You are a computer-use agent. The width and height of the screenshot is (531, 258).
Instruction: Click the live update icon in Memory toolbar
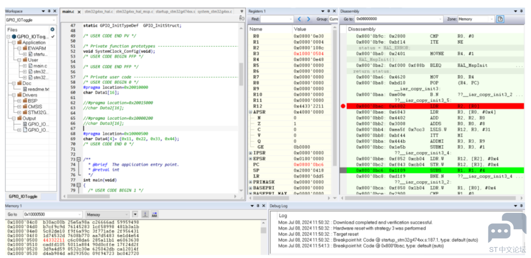point(145,214)
